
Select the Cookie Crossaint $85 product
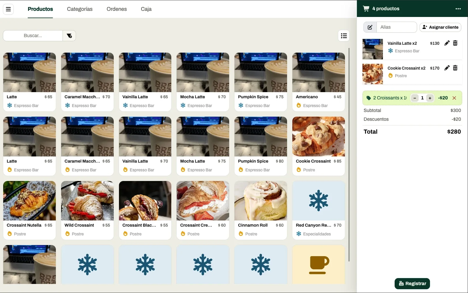tap(319, 146)
